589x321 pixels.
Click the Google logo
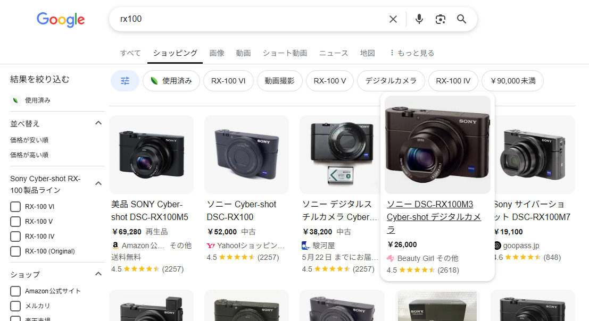click(x=61, y=19)
